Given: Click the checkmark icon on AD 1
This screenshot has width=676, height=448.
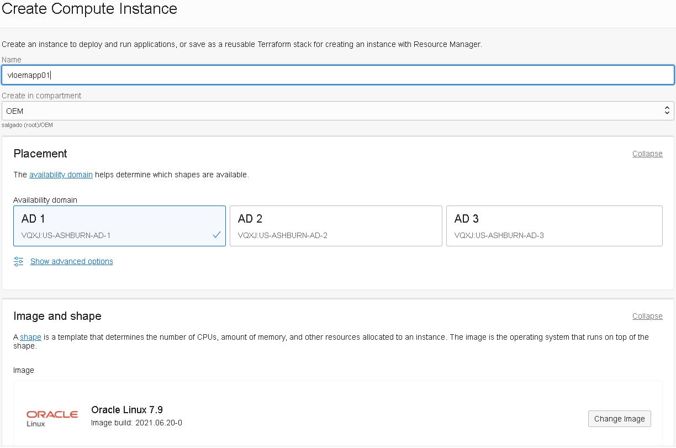Looking at the screenshot, I should tap(216, 234).
